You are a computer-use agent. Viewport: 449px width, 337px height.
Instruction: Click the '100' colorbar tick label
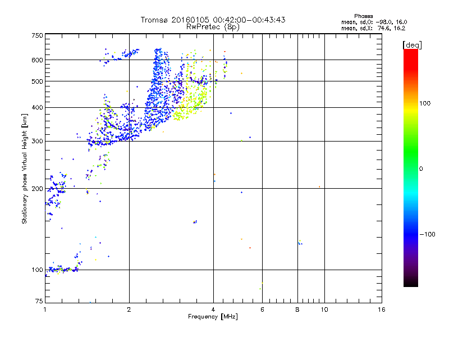point(425,103)
